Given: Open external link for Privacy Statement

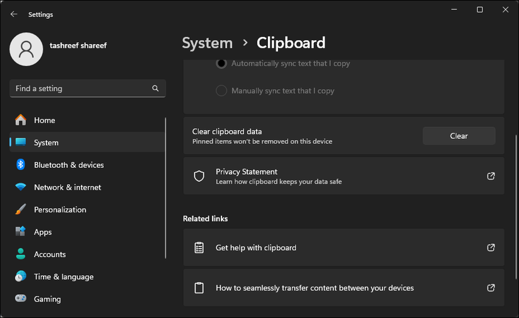Looking at the screenshot, I should point(491,176).
